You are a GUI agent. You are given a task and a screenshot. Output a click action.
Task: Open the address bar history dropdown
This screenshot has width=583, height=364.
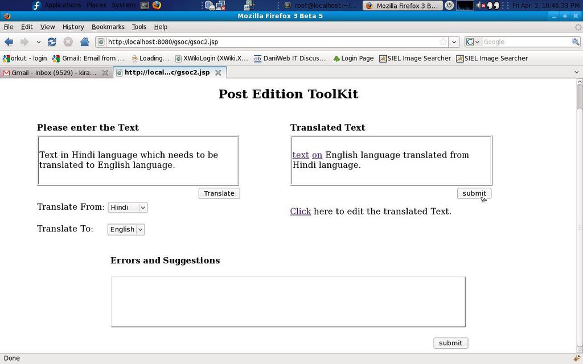click(454, 42)
